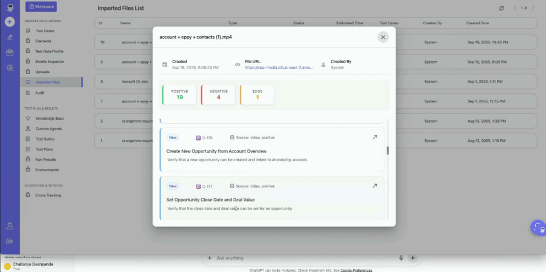Click the plus icon in left rail
546x272 pixels.
click(x=10, y=22)
